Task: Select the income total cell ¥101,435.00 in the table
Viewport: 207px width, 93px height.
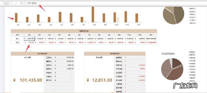Action: click(x=151, y=39)
